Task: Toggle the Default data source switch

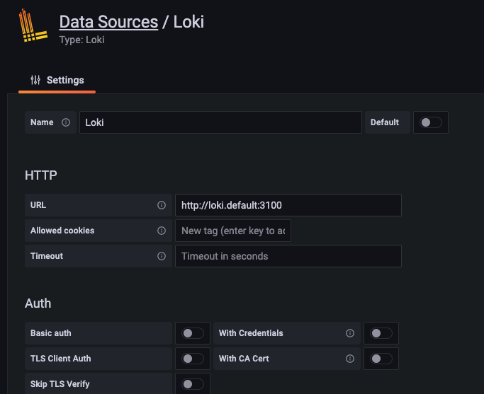Action: tap(431, 122)
